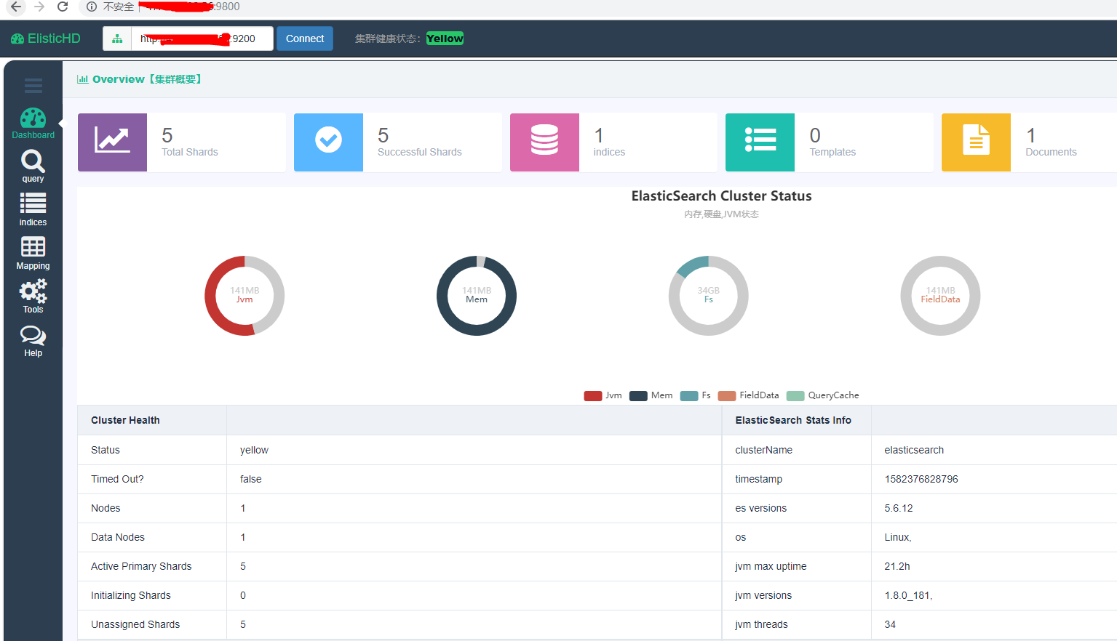Open the Mapping sidebar item

click(x=33, y=254)
